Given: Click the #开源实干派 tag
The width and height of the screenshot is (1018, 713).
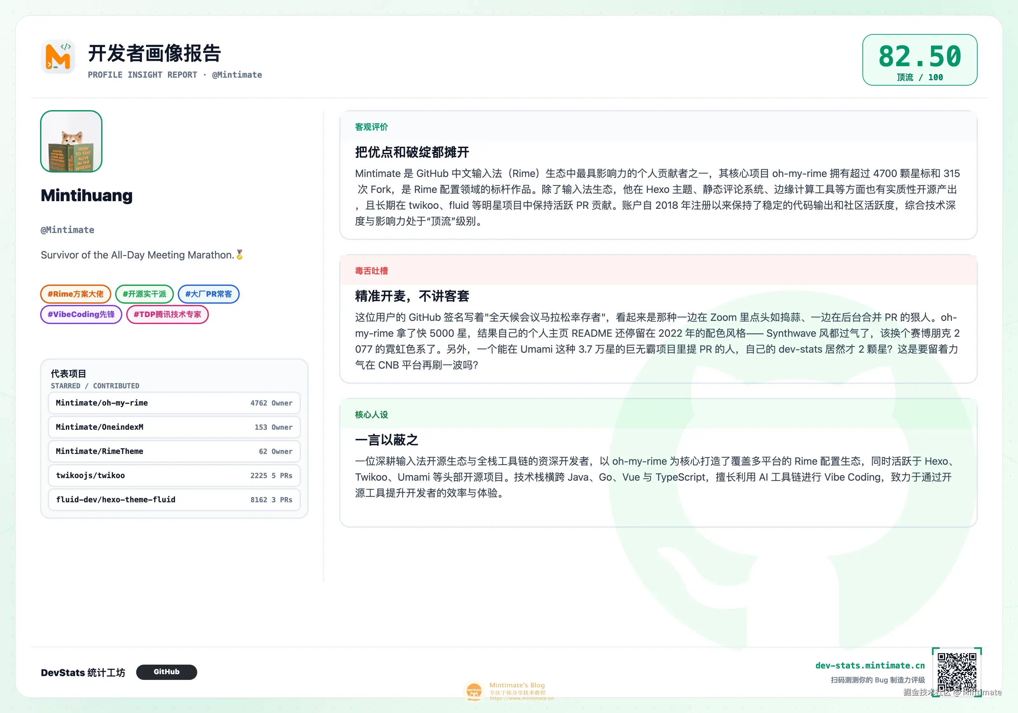Looking at the screenshot, I should (x=144, y=294).
